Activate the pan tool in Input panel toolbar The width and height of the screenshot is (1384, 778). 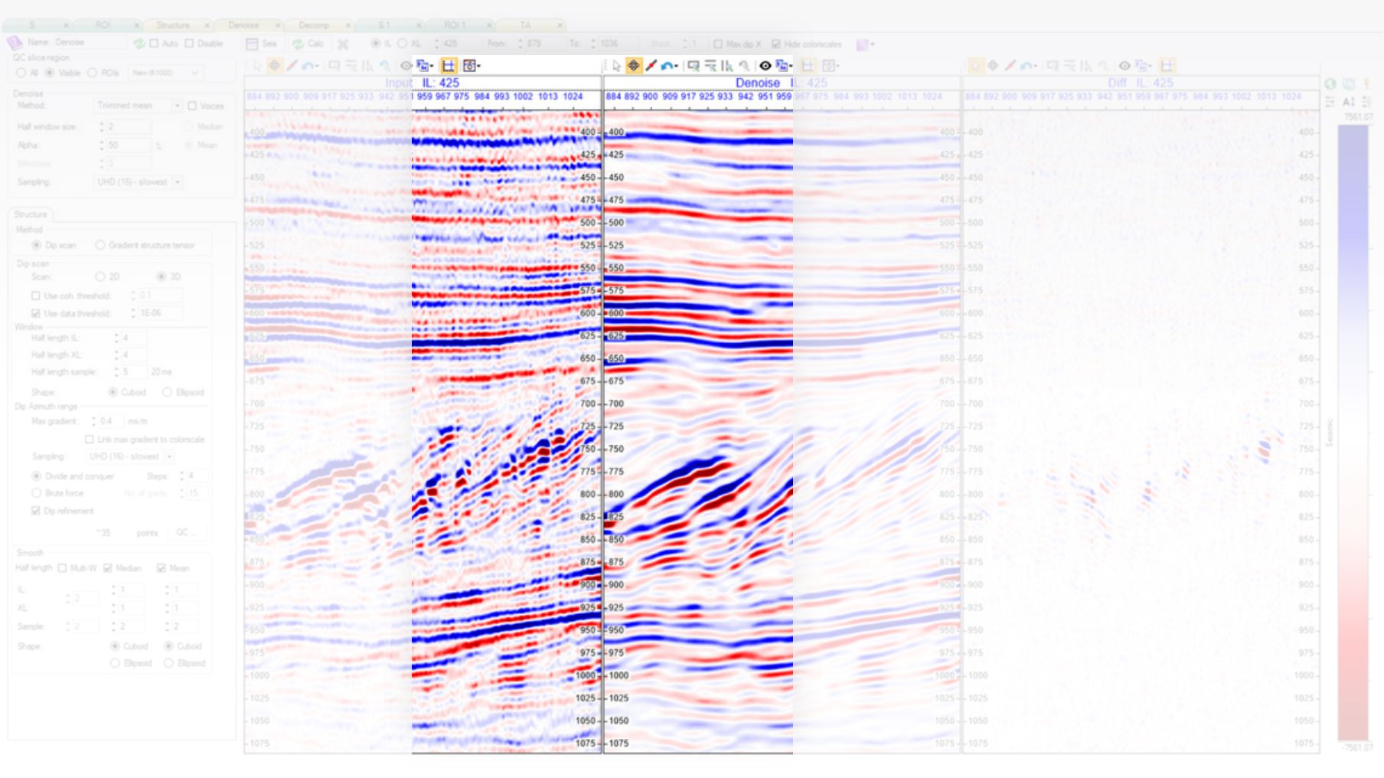274,66
